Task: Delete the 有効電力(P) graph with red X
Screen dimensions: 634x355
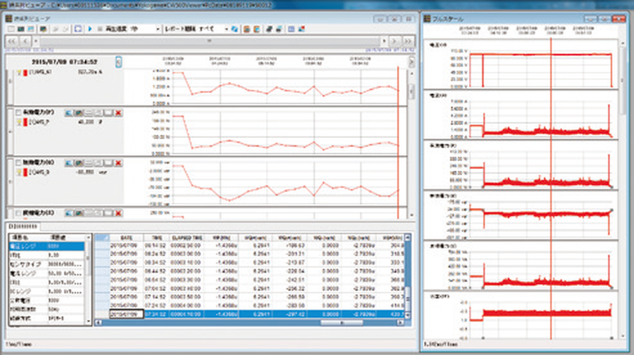Action: (118, 113)
